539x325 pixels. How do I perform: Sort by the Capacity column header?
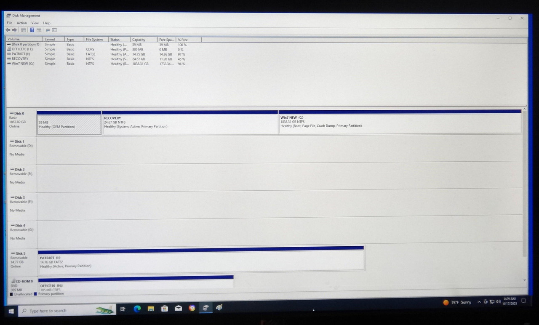pyautogui.click(x=144, y=39)
